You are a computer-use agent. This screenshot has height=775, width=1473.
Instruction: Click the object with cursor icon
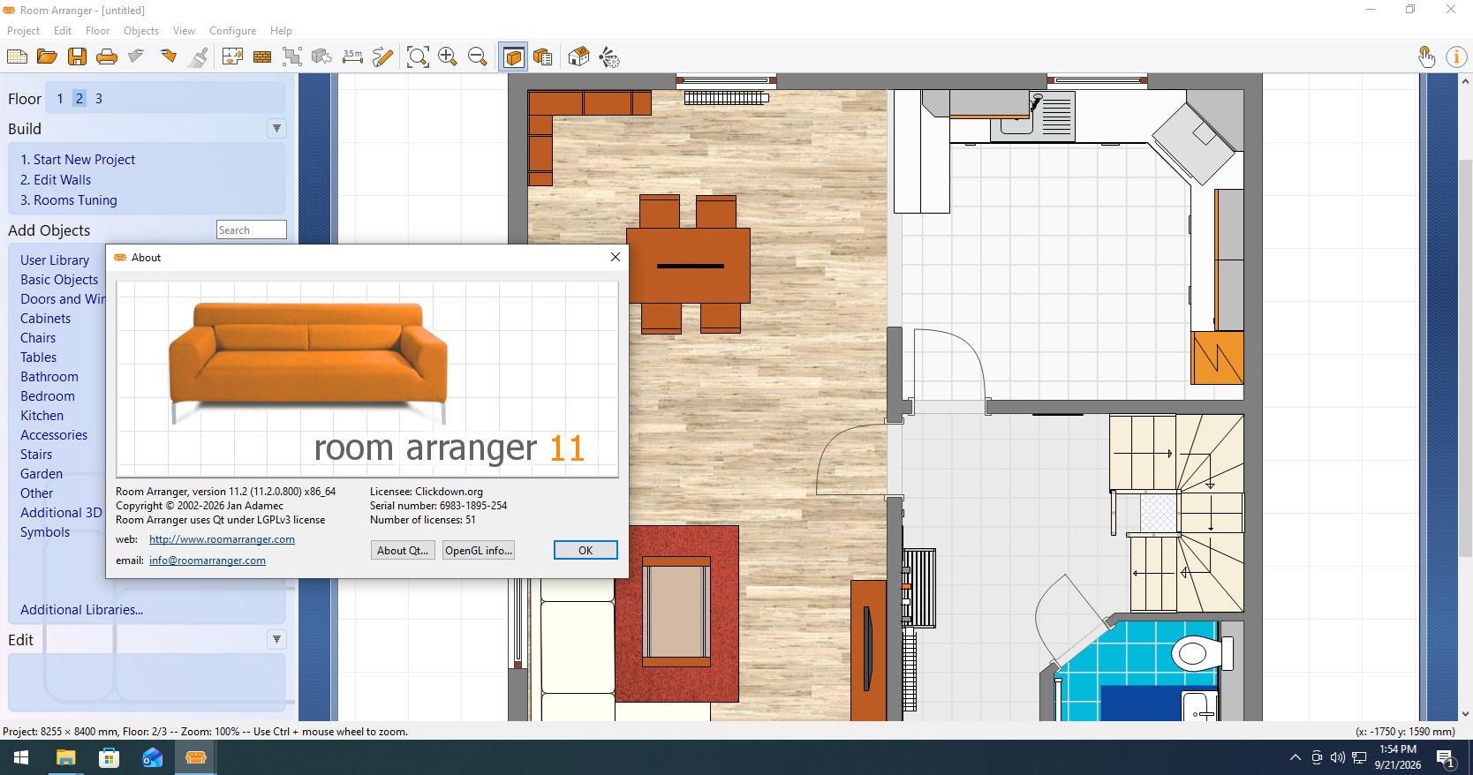(x=322, y=57)
